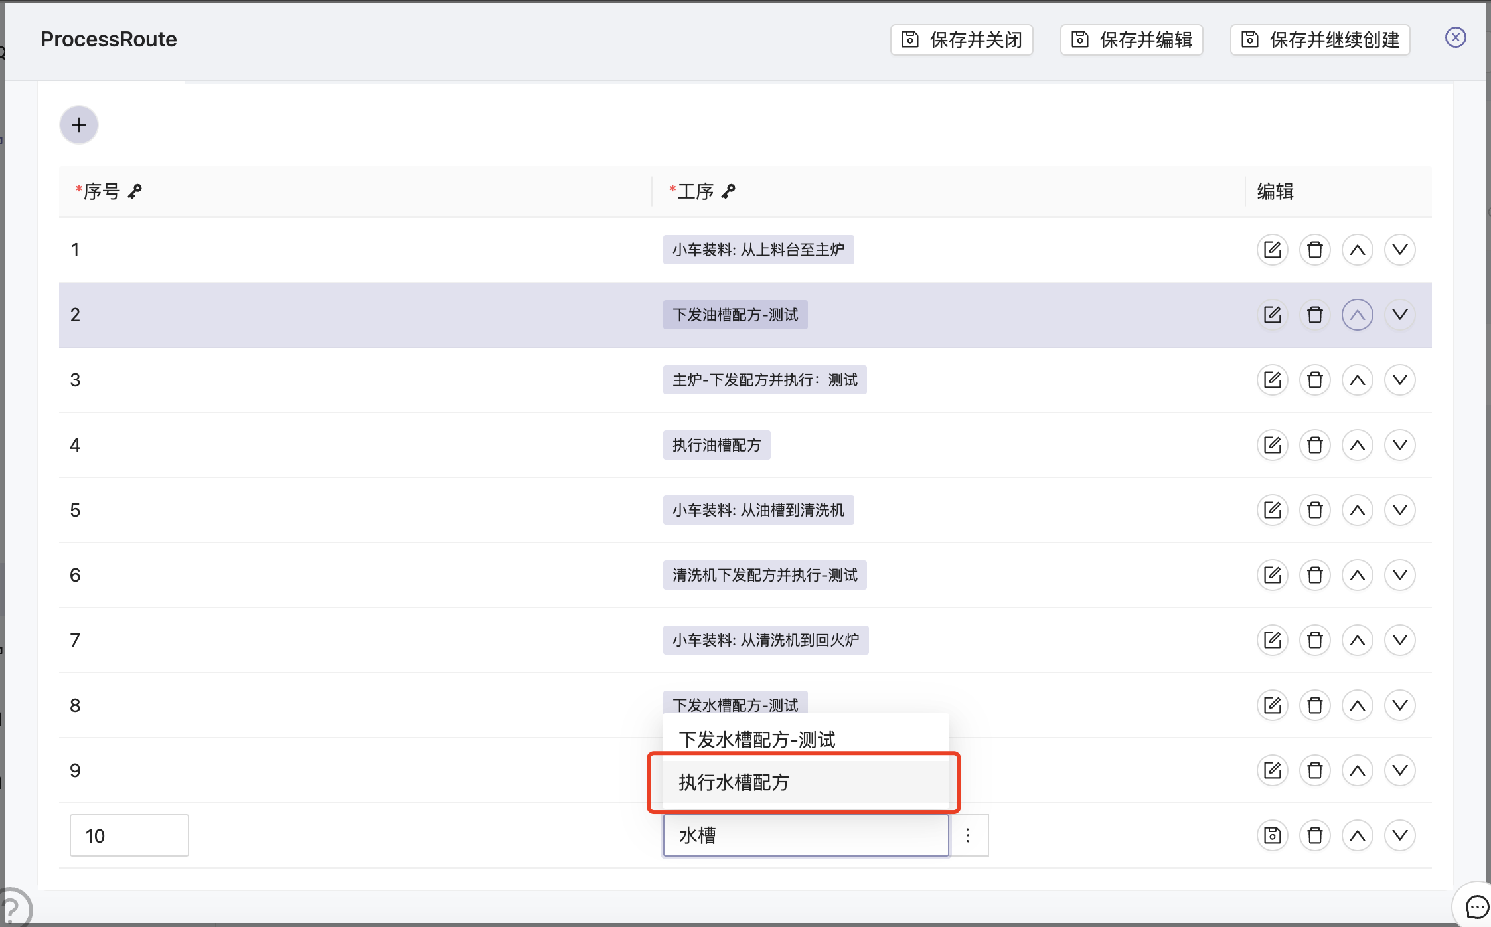Select 执行水槽配方 from dropdown list
1491x927 pixels.
(734, 782)
